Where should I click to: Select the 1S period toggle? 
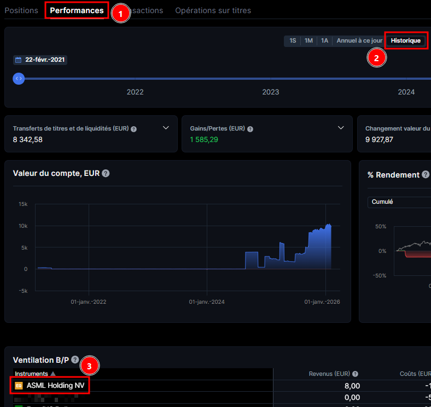(x=293, y=41)
